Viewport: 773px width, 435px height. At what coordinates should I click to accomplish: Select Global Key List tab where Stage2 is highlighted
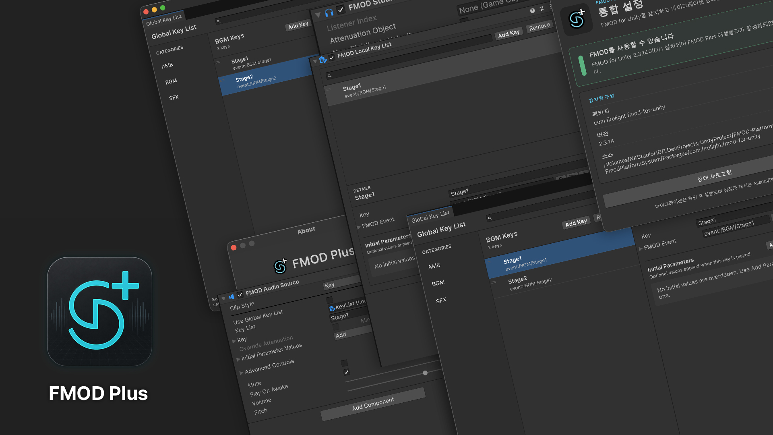164,20
